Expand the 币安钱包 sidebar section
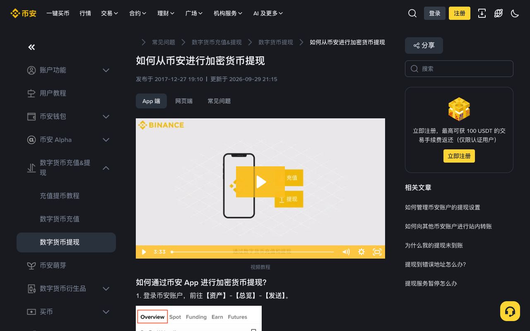 pos(106,117)
